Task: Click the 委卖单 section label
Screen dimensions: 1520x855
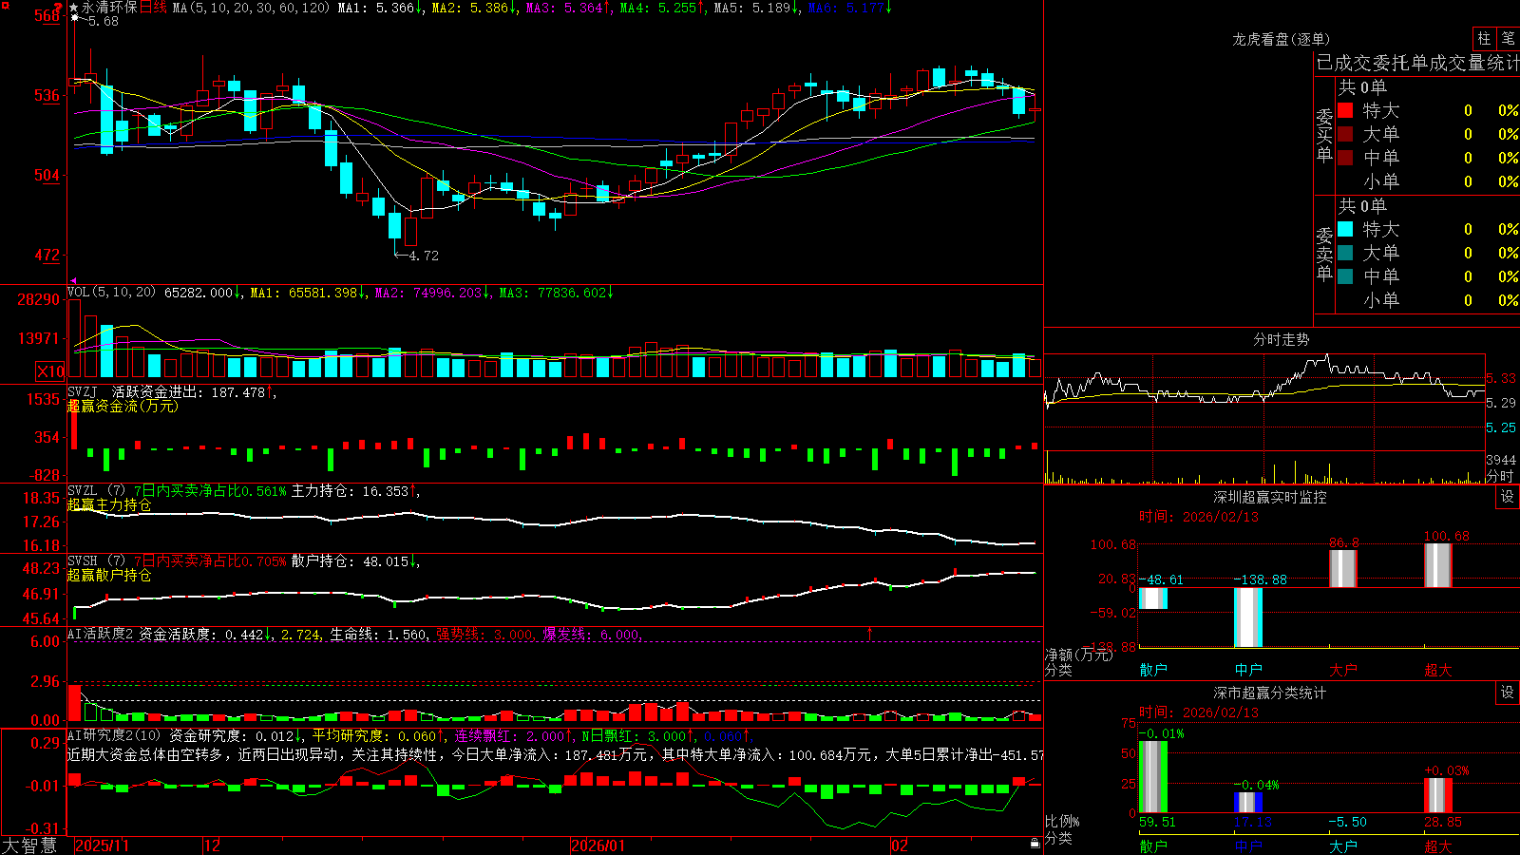Action: pos(1324,255)
